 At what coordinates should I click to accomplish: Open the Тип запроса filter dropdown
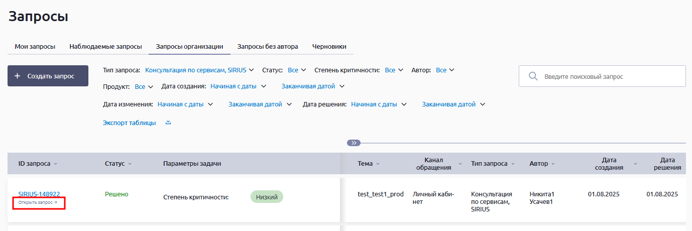point(200,70)
